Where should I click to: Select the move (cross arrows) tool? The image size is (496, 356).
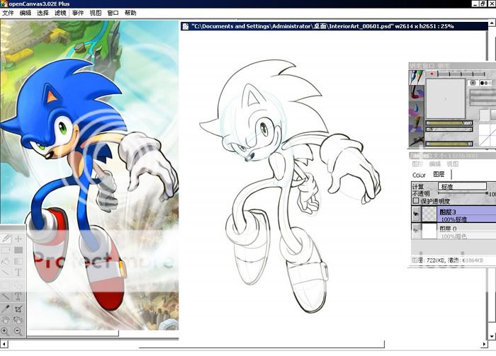point(18,240)
